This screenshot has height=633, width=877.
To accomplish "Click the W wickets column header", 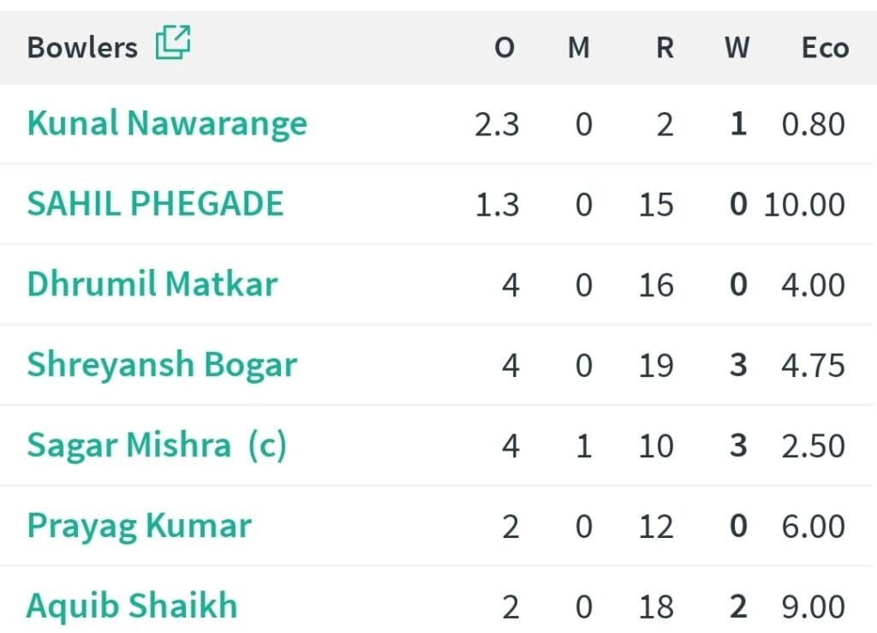I will click(x=737, y=48).
